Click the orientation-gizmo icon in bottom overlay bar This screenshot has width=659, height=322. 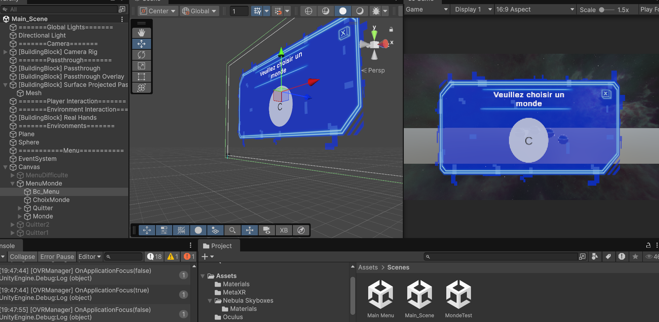pos(250,230)
